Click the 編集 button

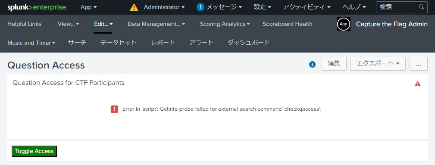334,63
